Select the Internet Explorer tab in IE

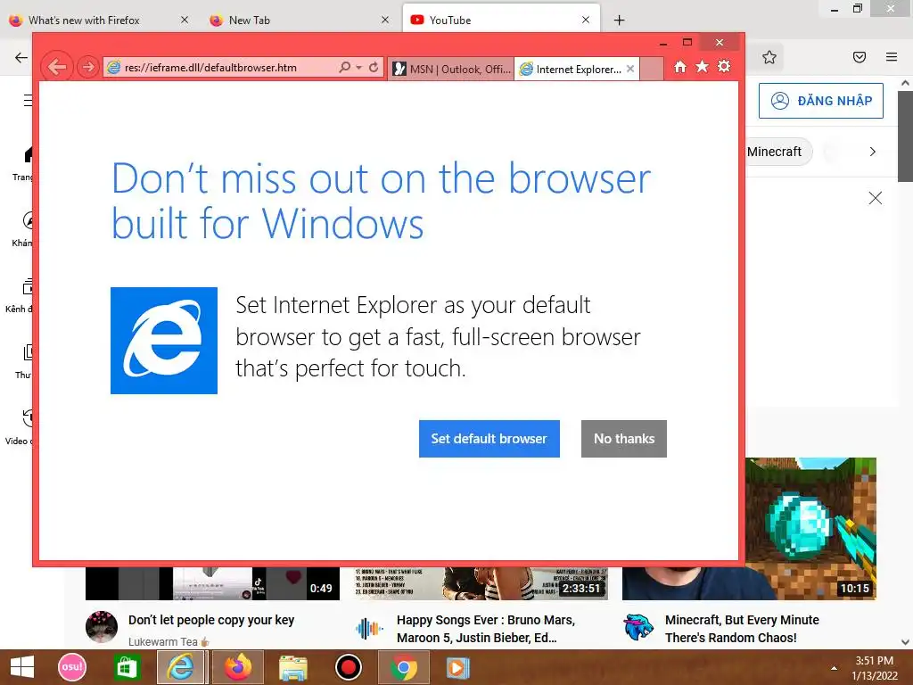(571, 69)
